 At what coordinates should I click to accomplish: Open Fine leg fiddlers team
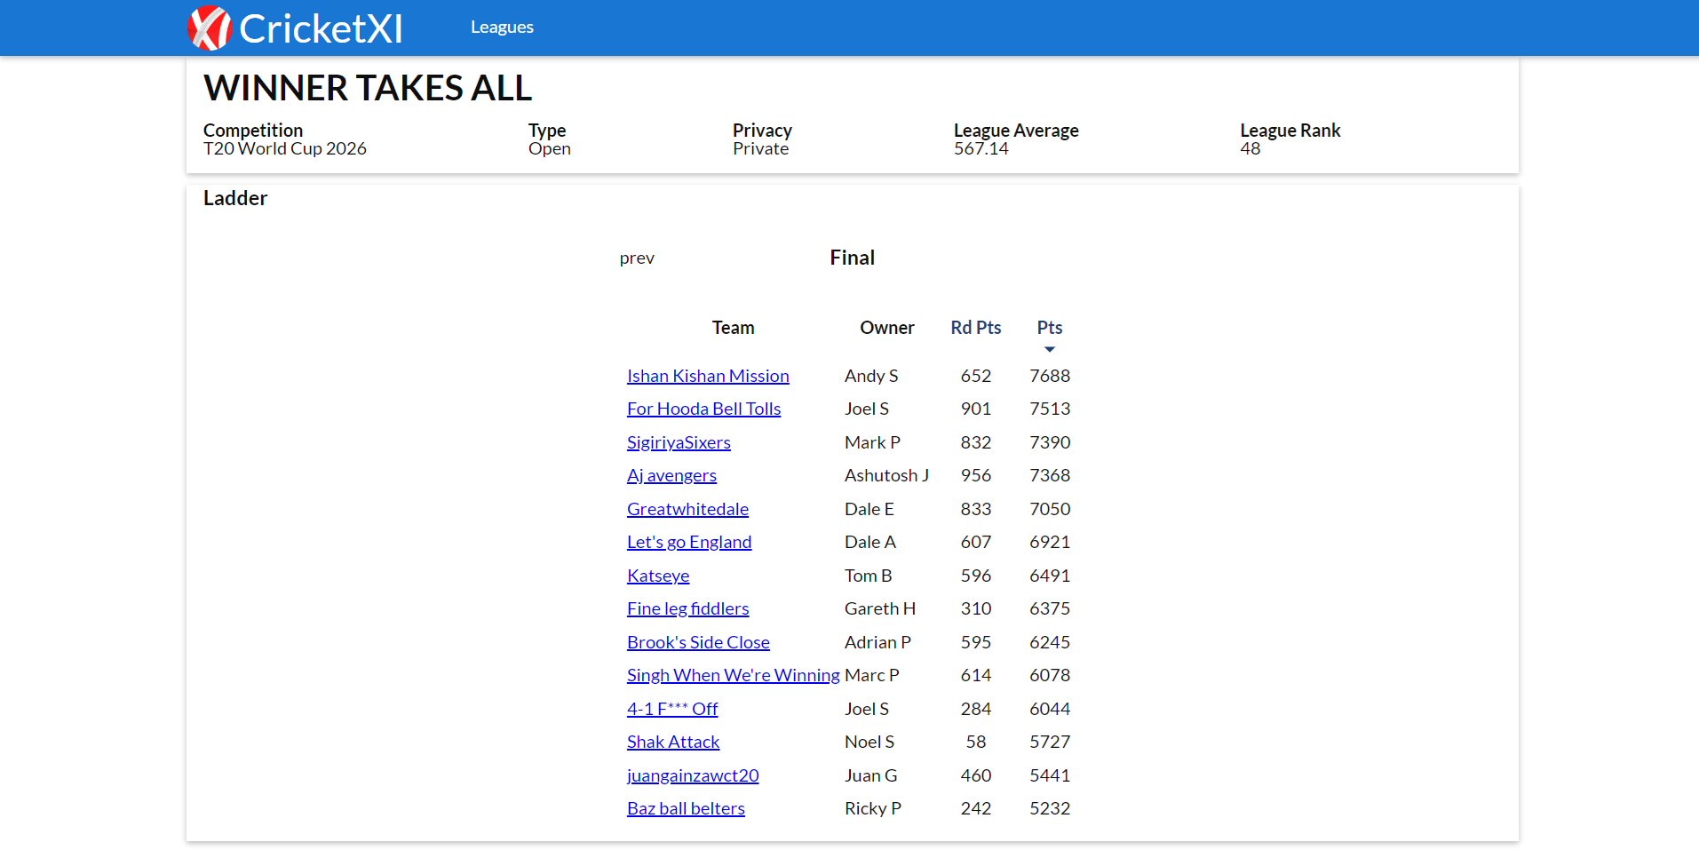pos(687,608)
